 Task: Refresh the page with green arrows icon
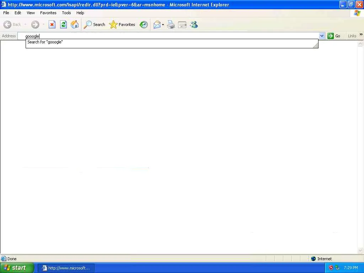pyautogui.click(x=63, y=25)
